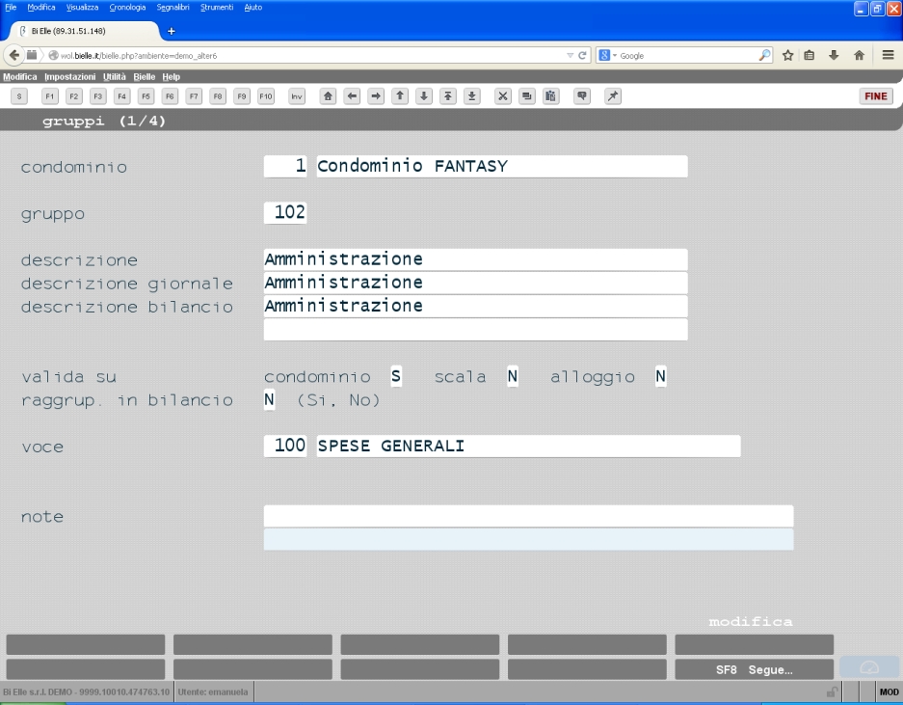
Task: Click the speech bubble comment icon
Action: pos(582,96)
